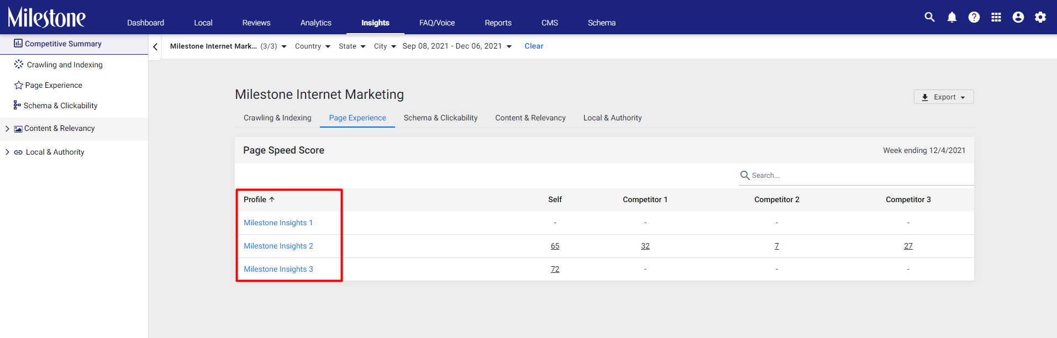Open the Local menu item
The height and width of the screenshot is (338, 1057).
pyautogui.click(x=203, y=23)
